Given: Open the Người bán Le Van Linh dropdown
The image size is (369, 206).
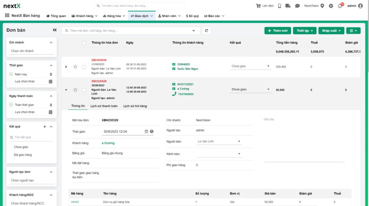Looking at the screenshot, I should 219,142.
